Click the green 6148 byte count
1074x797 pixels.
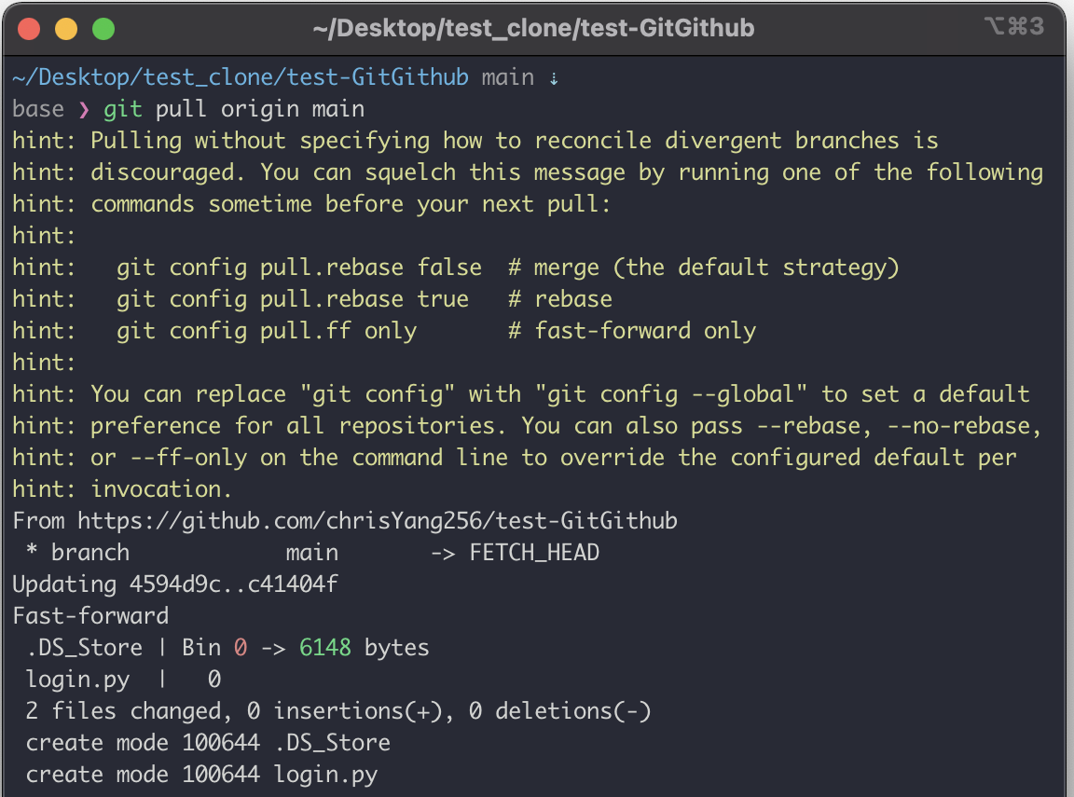(x=325, y=648)
